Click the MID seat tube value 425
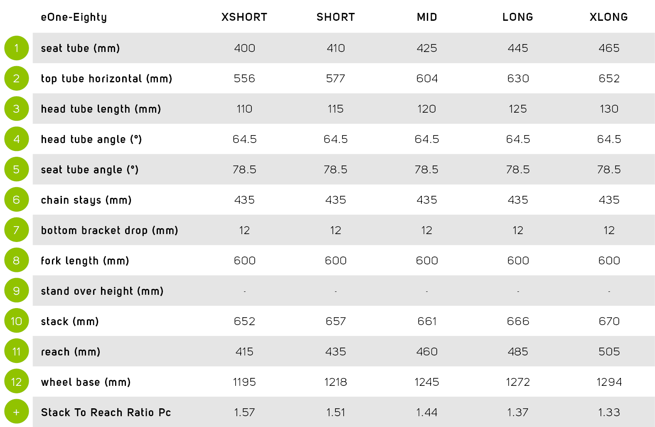The width and height of the screenshot is (655, 427). pos(427,48)
